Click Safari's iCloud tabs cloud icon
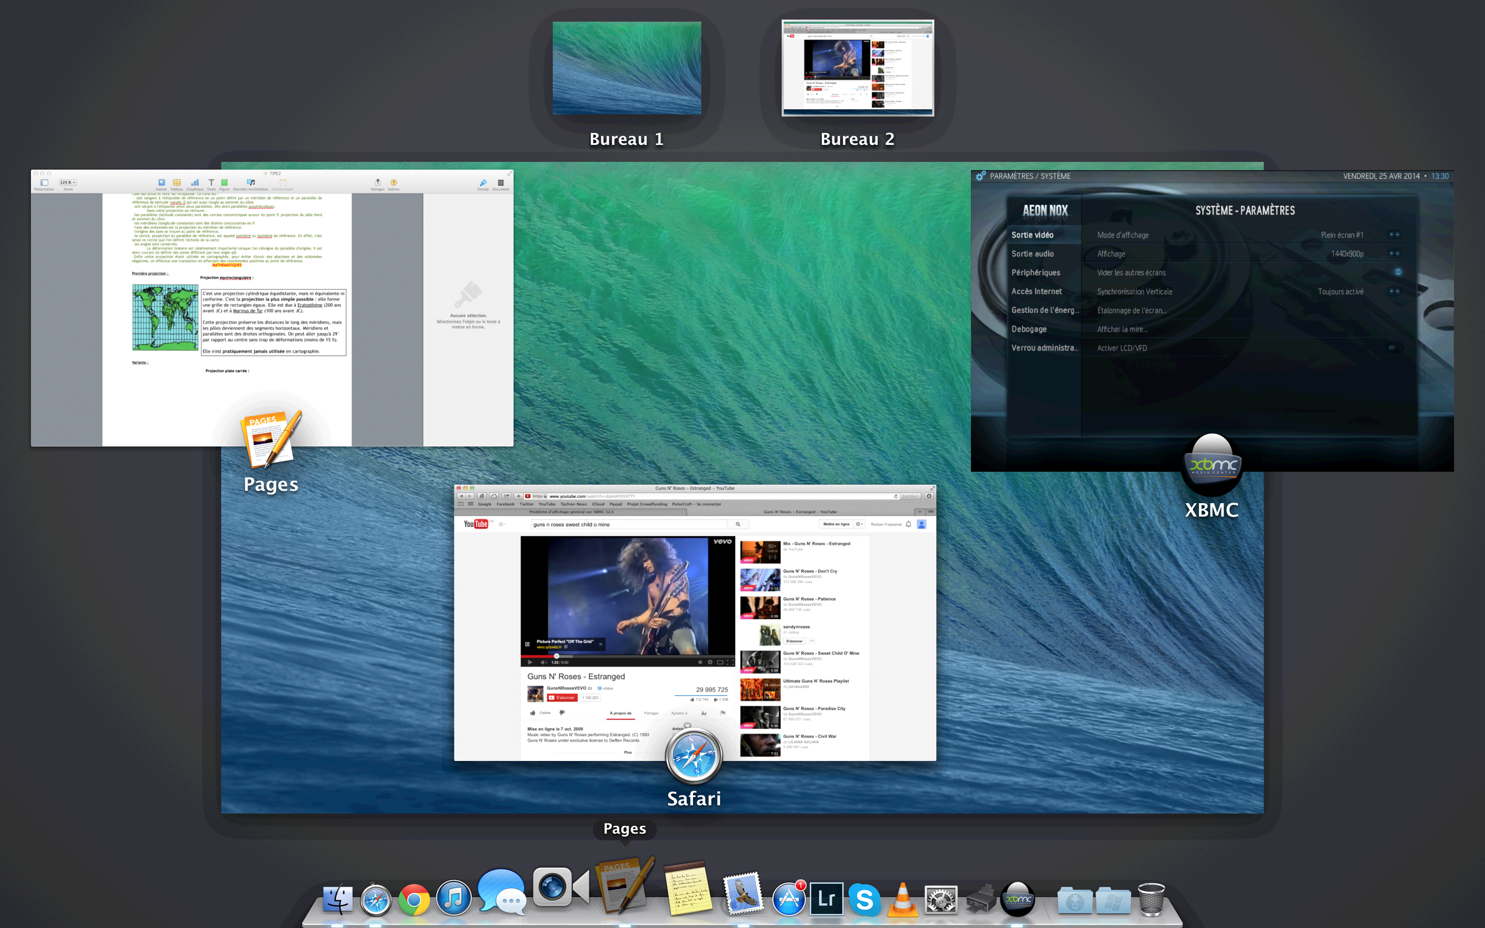Screen dimensions: 1485x928 coord(494,496)
